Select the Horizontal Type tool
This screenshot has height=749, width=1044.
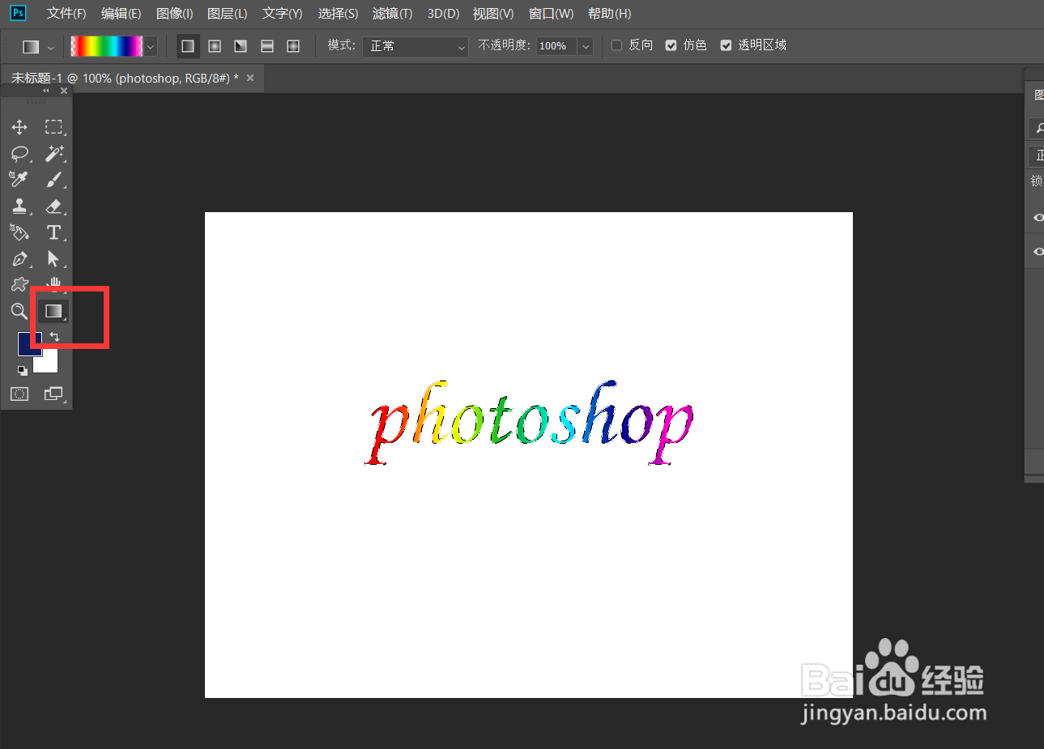click(53, 232)
